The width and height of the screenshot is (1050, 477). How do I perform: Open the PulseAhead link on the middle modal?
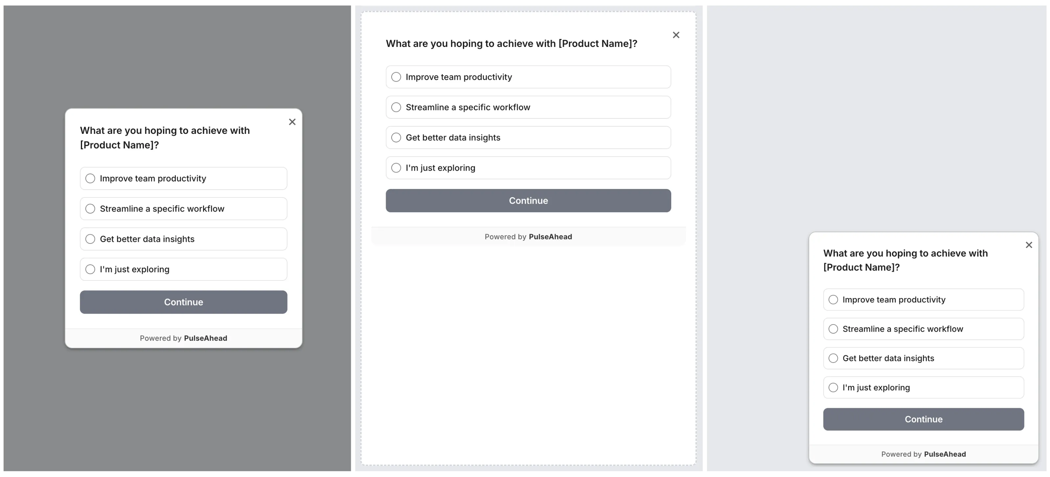[550, 237]
